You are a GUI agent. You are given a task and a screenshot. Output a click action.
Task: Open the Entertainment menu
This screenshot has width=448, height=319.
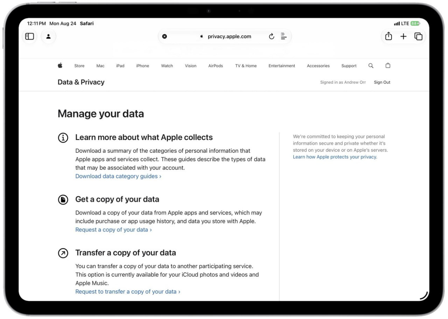[282, 66]
